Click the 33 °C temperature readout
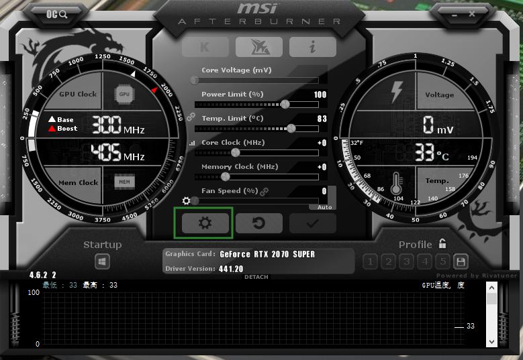This screenshot has height=360, width=523. pos(432,153)
